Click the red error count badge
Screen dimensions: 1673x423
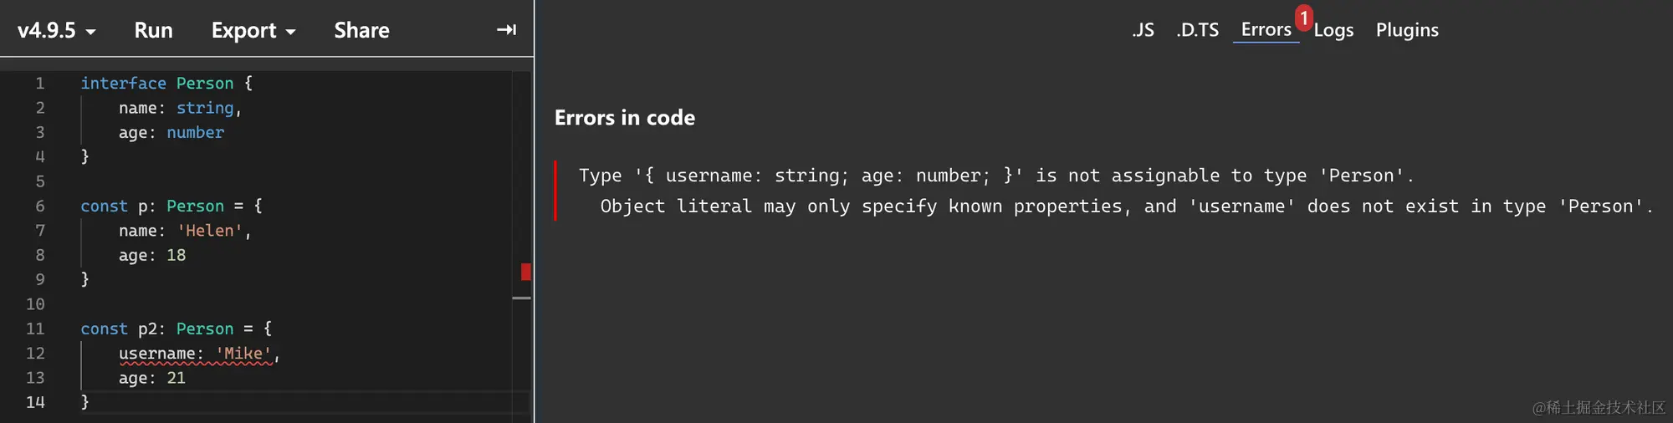(x=1303, y=18)
